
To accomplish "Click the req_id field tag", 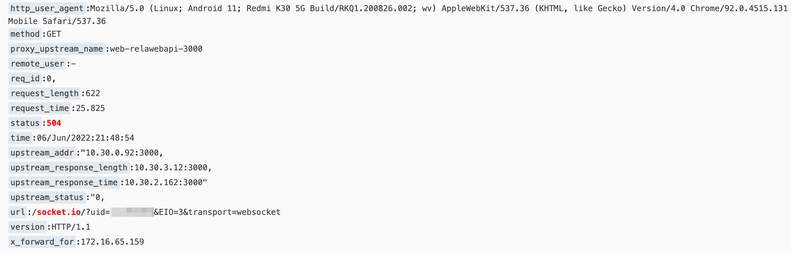I will [x=25, y=79].
